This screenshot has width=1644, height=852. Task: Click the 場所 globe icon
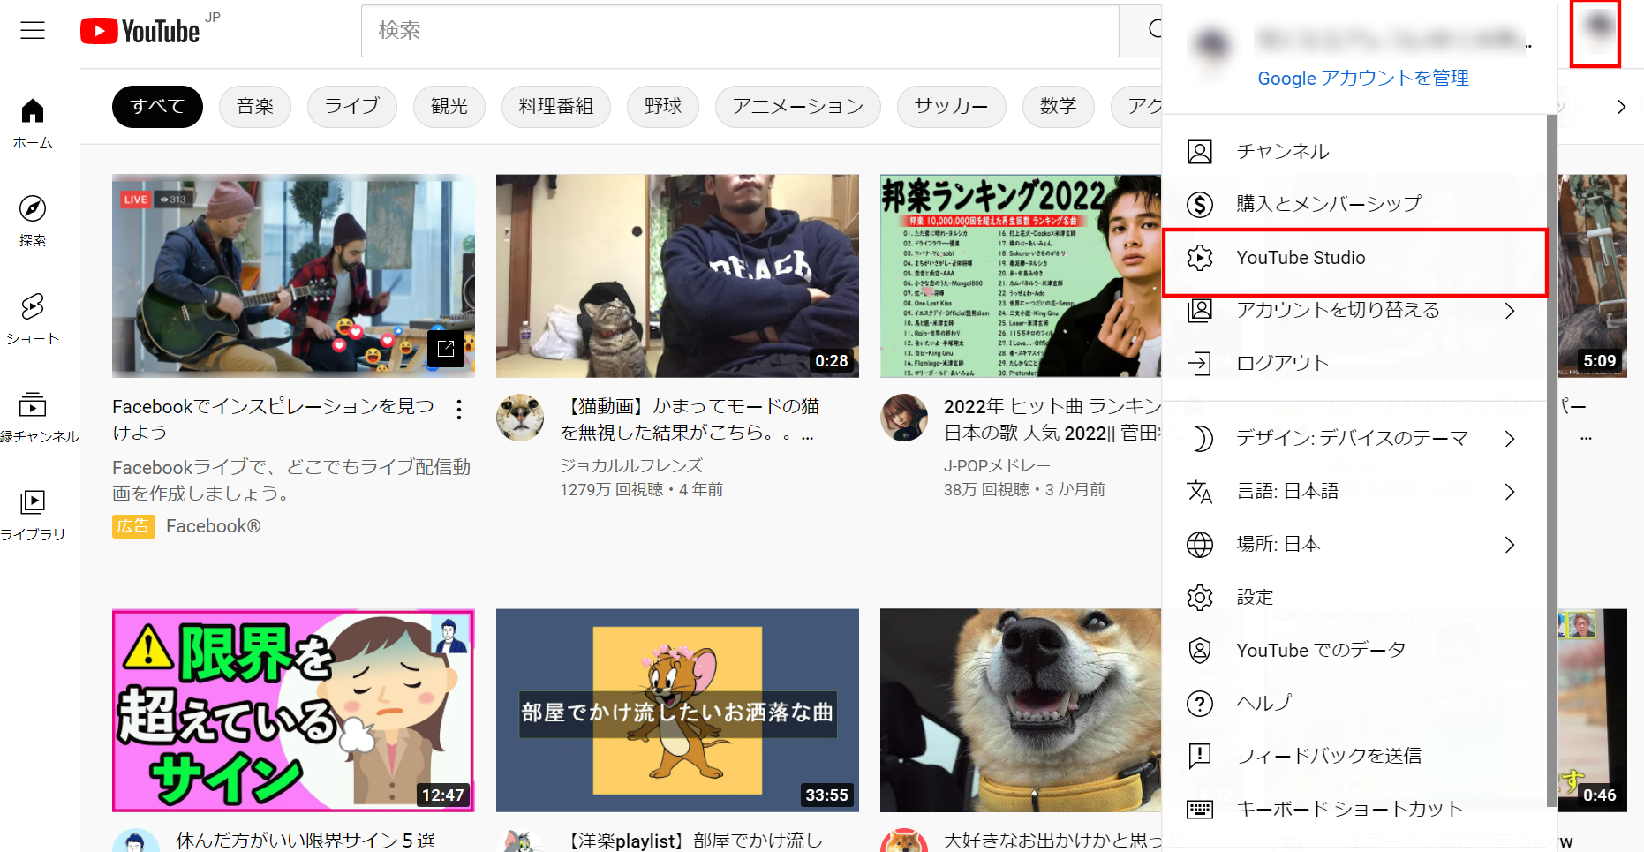click(1200, 545)
